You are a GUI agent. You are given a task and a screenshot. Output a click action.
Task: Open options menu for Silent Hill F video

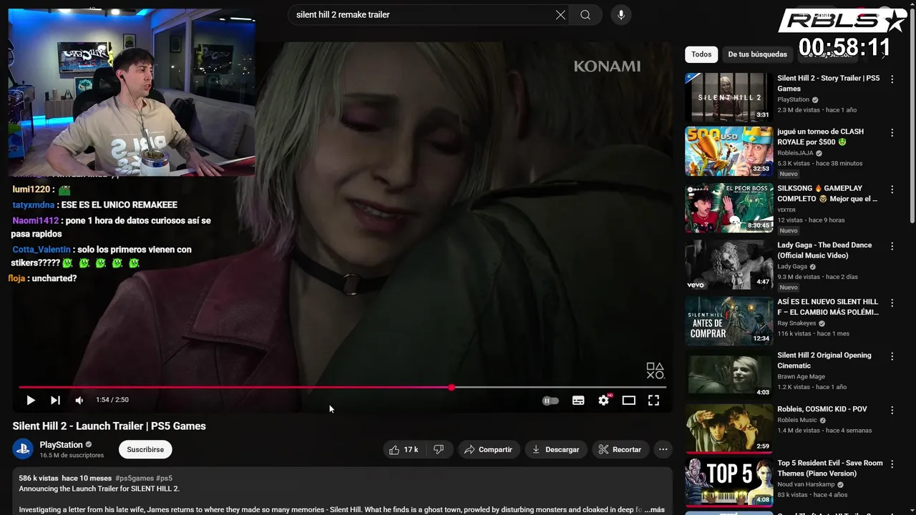pos(892,303)
